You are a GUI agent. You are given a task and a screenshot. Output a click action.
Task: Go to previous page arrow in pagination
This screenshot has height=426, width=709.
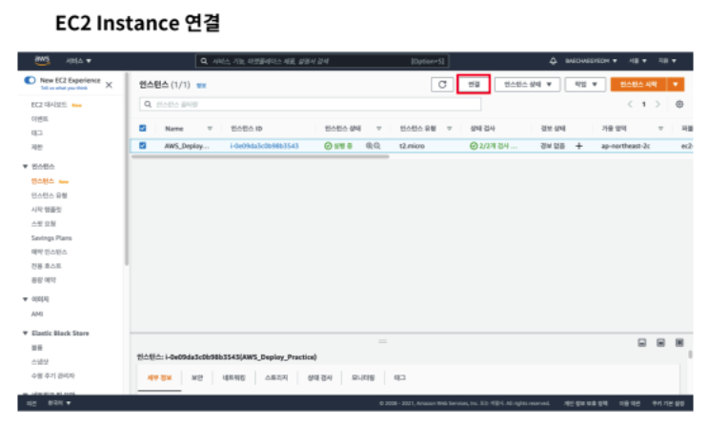[x=630, y=104]
